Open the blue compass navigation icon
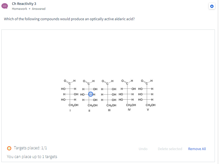 click(x=212, y=6)
